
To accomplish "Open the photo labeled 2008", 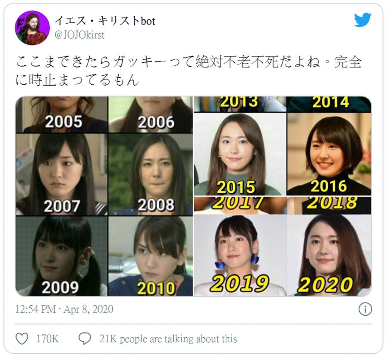I will 151,174.
